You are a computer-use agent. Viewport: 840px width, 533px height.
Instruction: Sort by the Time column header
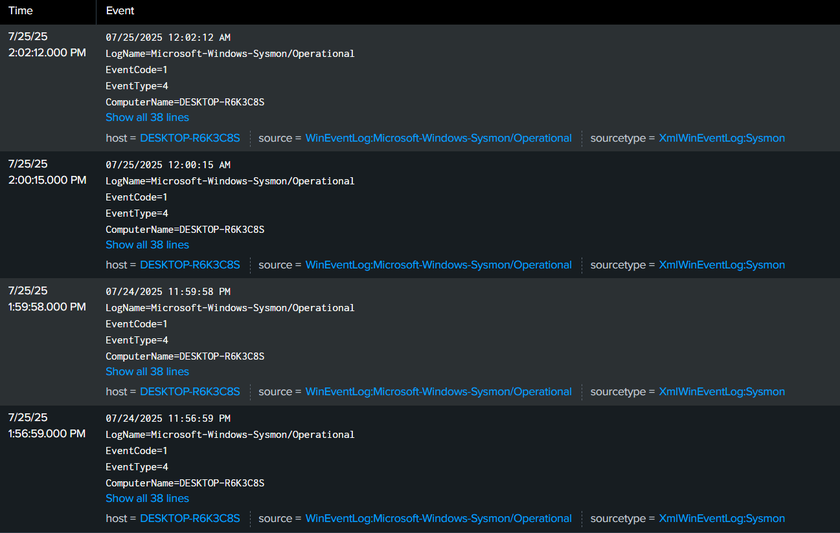[21, 11]
